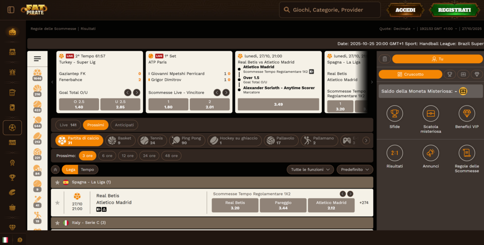Switch grouping to Tempo
Screen dimensions: 484x245
point(87,170)
